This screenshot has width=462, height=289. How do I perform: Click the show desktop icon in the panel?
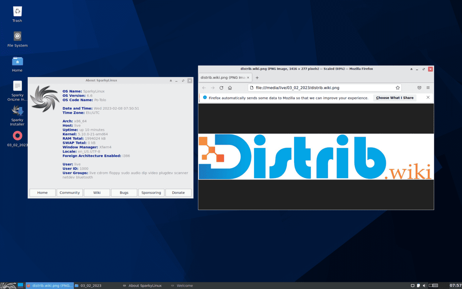(x=21, y=286)
